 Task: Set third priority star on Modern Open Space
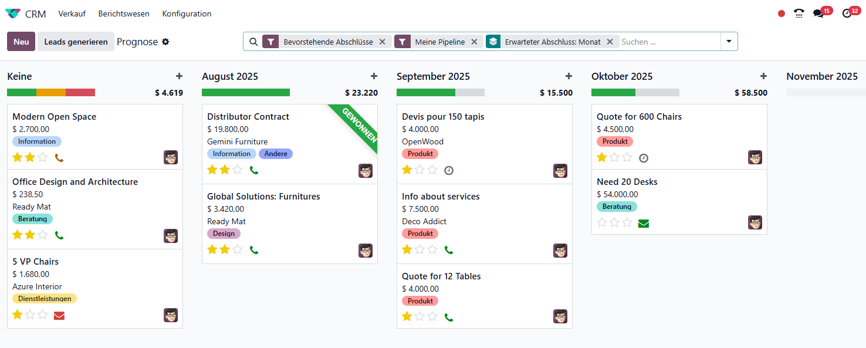pos(42,157)
